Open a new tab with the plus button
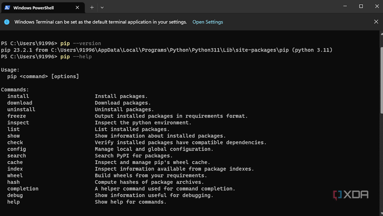Screen dimensions: 383x216 click(x=92, y=7)
